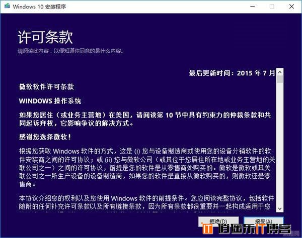Click the 最后更新时间：2015 年 7 月 text
Viewport: 302px width, 238px height.
point(232,73)
